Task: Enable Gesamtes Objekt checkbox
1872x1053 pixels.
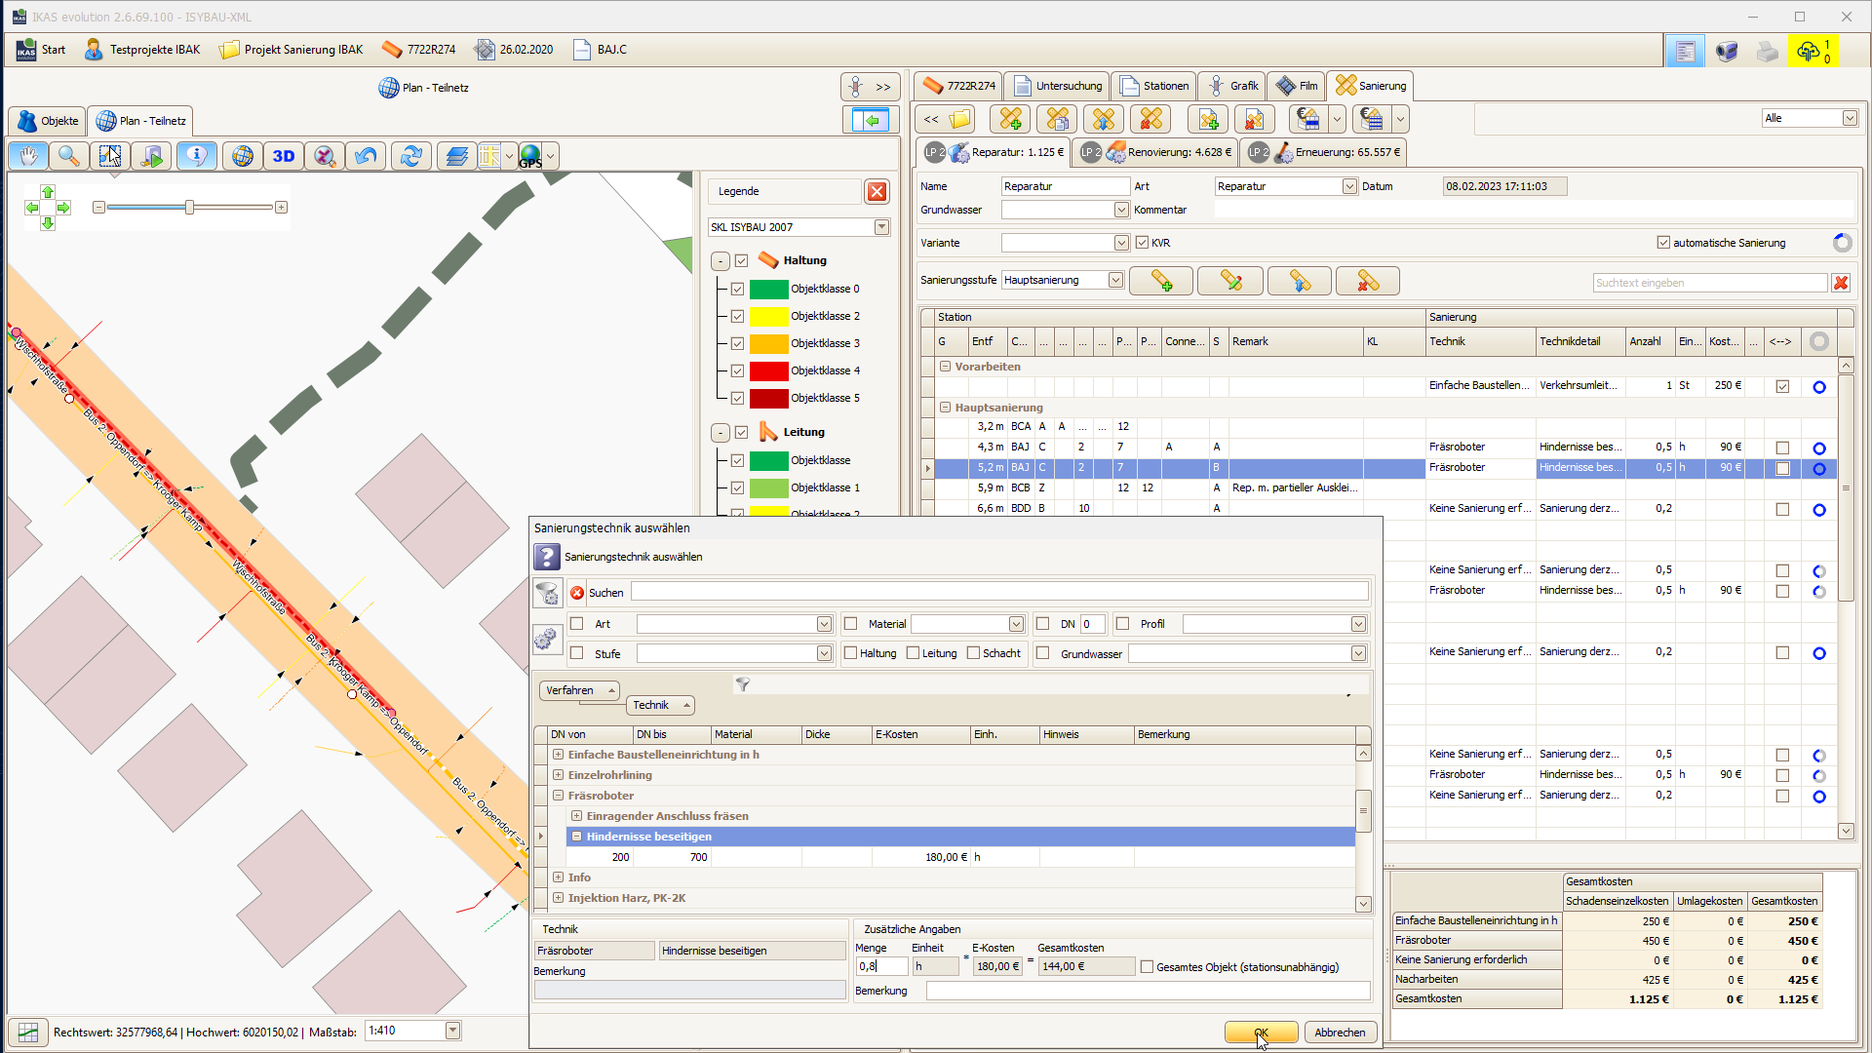Action: point(1148,967)
